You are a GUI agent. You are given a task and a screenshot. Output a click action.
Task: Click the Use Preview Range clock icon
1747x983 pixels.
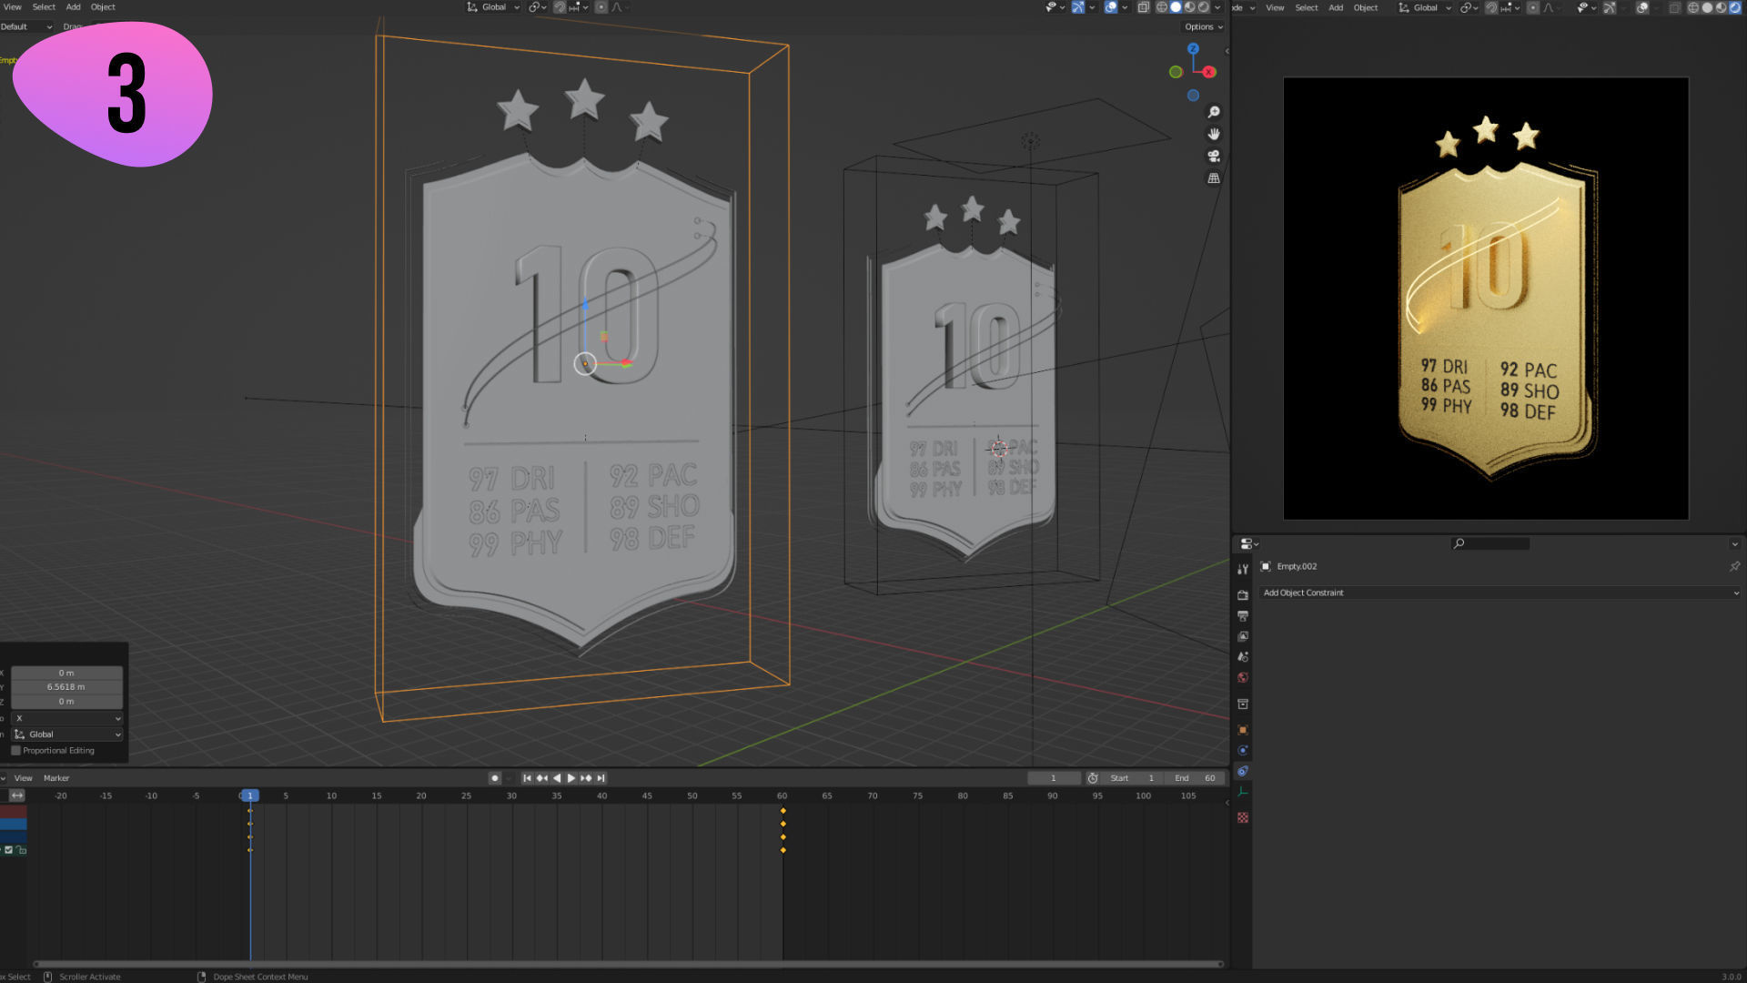click(1093, 778)
